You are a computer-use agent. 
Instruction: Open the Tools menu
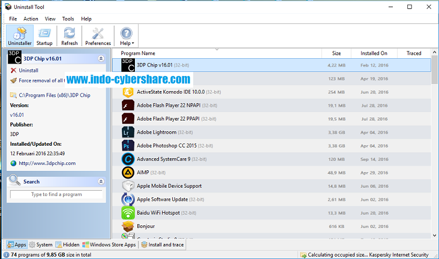click(x=68, y=19)
